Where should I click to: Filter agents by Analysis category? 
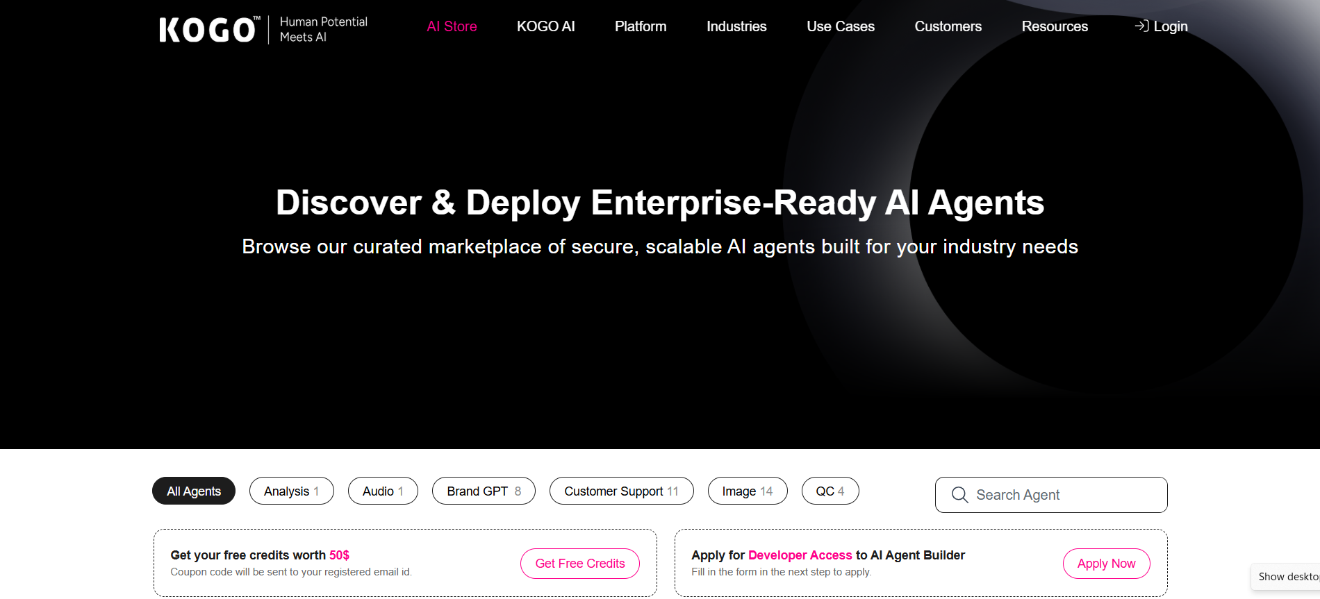292,491
